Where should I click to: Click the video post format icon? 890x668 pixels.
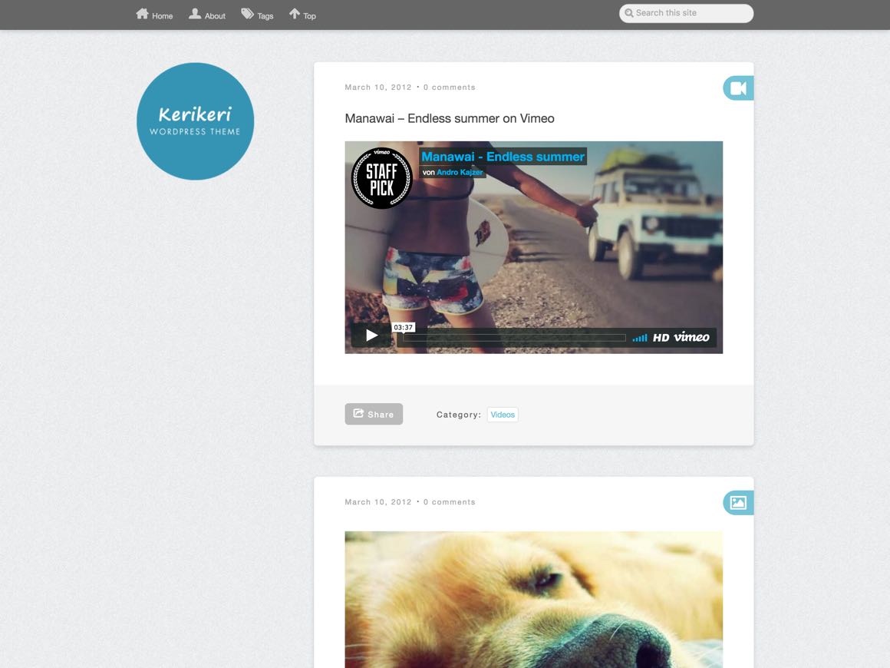click(x=738, y=88)
